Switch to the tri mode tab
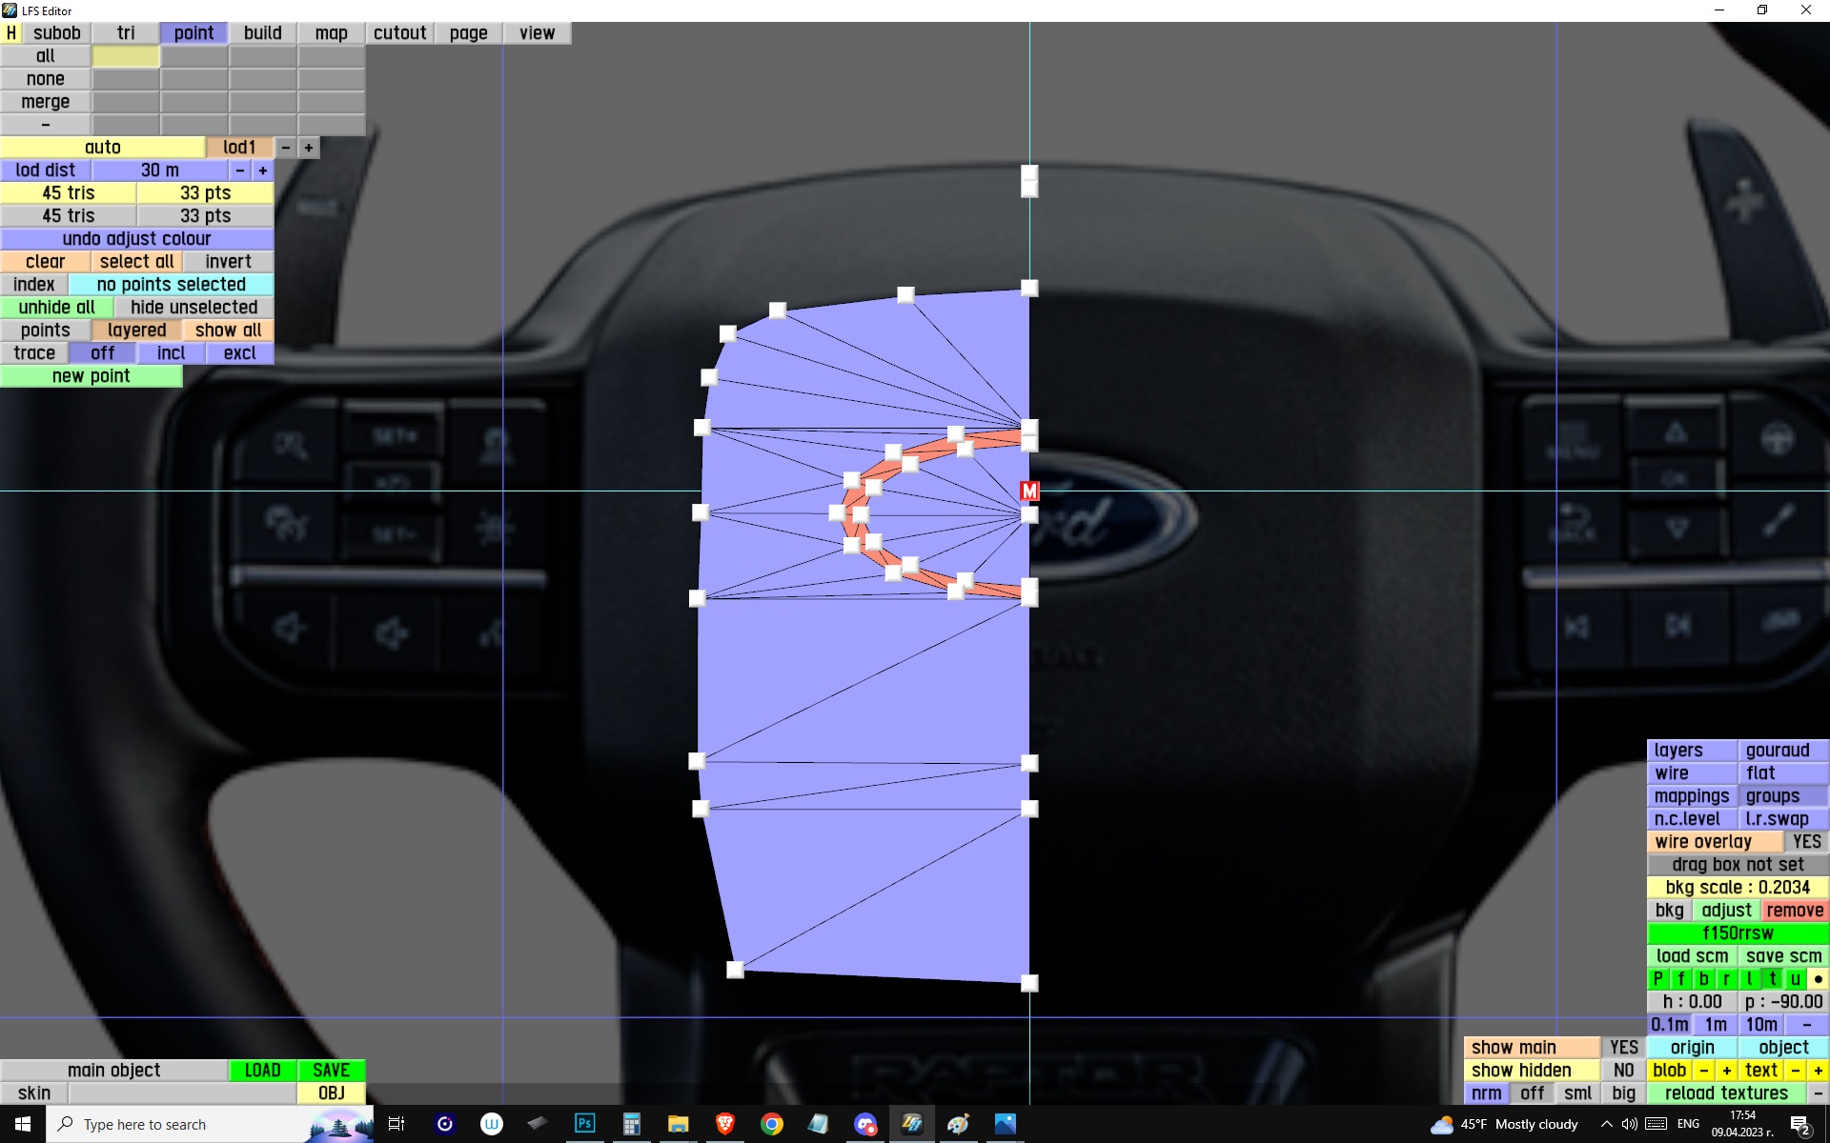1830x1143 pixels. [126, 33]
